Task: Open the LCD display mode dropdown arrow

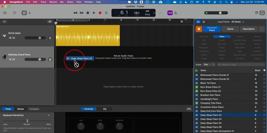Action: [154, 13]
